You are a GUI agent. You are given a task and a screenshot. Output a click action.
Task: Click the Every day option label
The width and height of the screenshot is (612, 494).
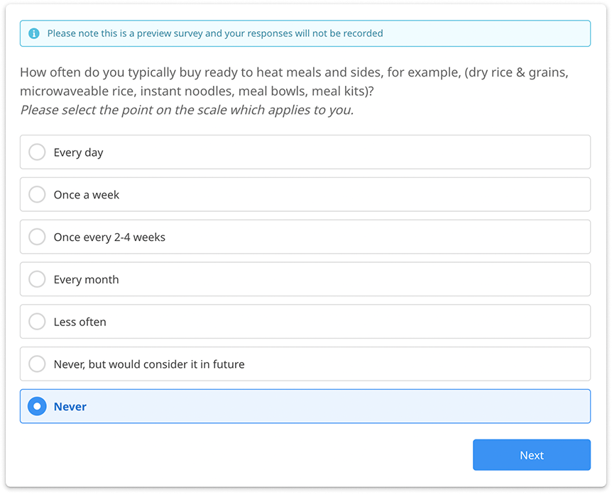78,152
